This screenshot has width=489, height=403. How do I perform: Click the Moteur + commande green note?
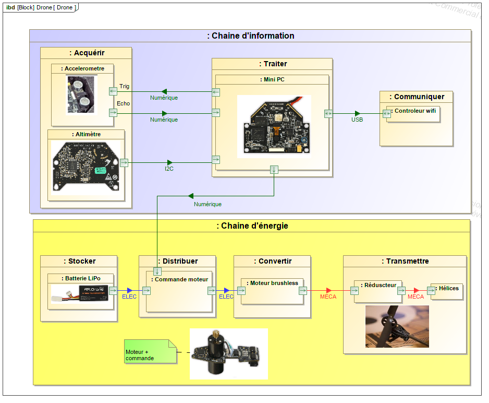tap(150, 352)
